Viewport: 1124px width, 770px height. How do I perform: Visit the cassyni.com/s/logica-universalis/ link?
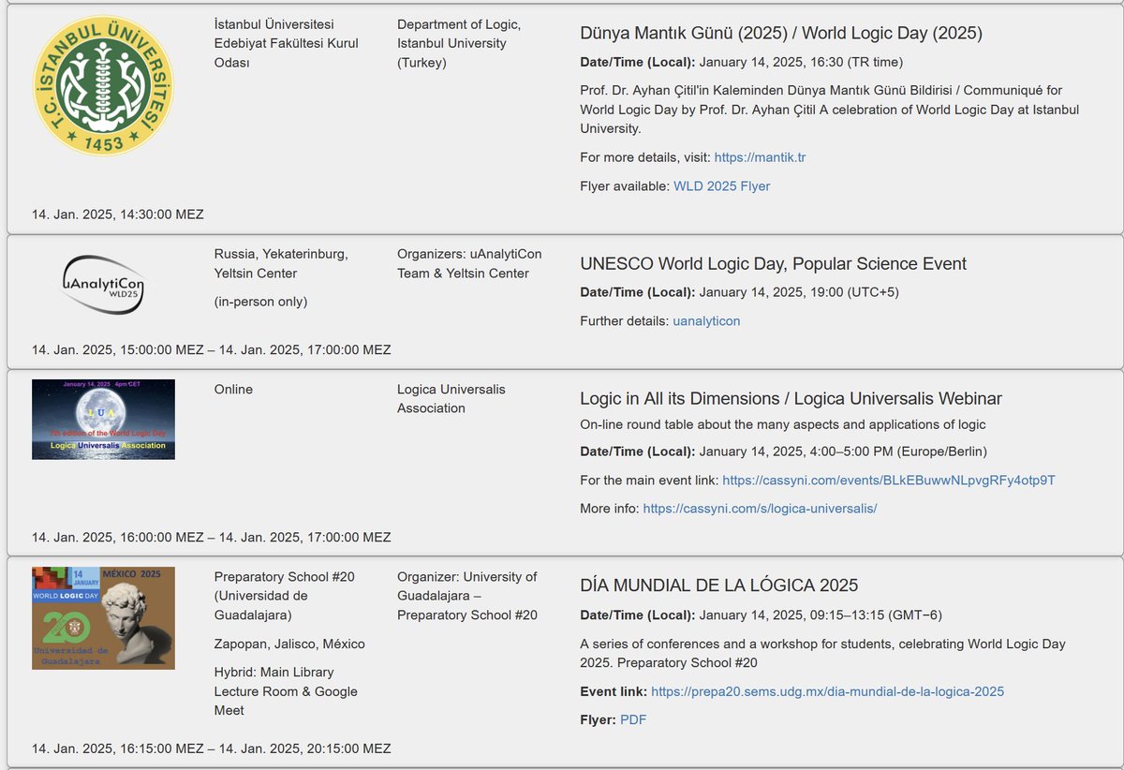(x=760, y=509)
